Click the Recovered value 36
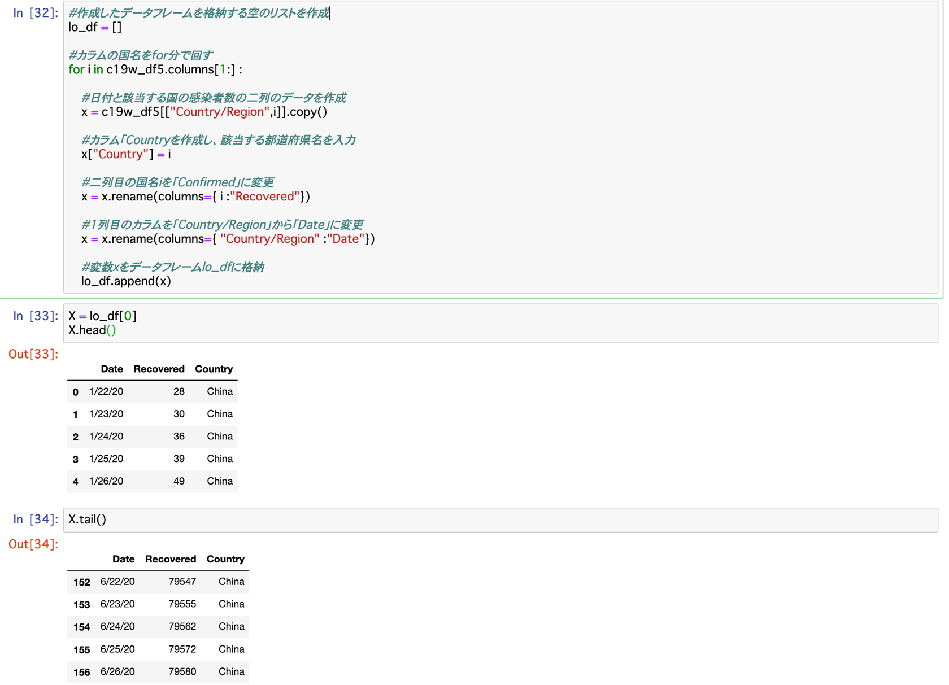Viewport: 949px width, 685px height. pos(179,437)
